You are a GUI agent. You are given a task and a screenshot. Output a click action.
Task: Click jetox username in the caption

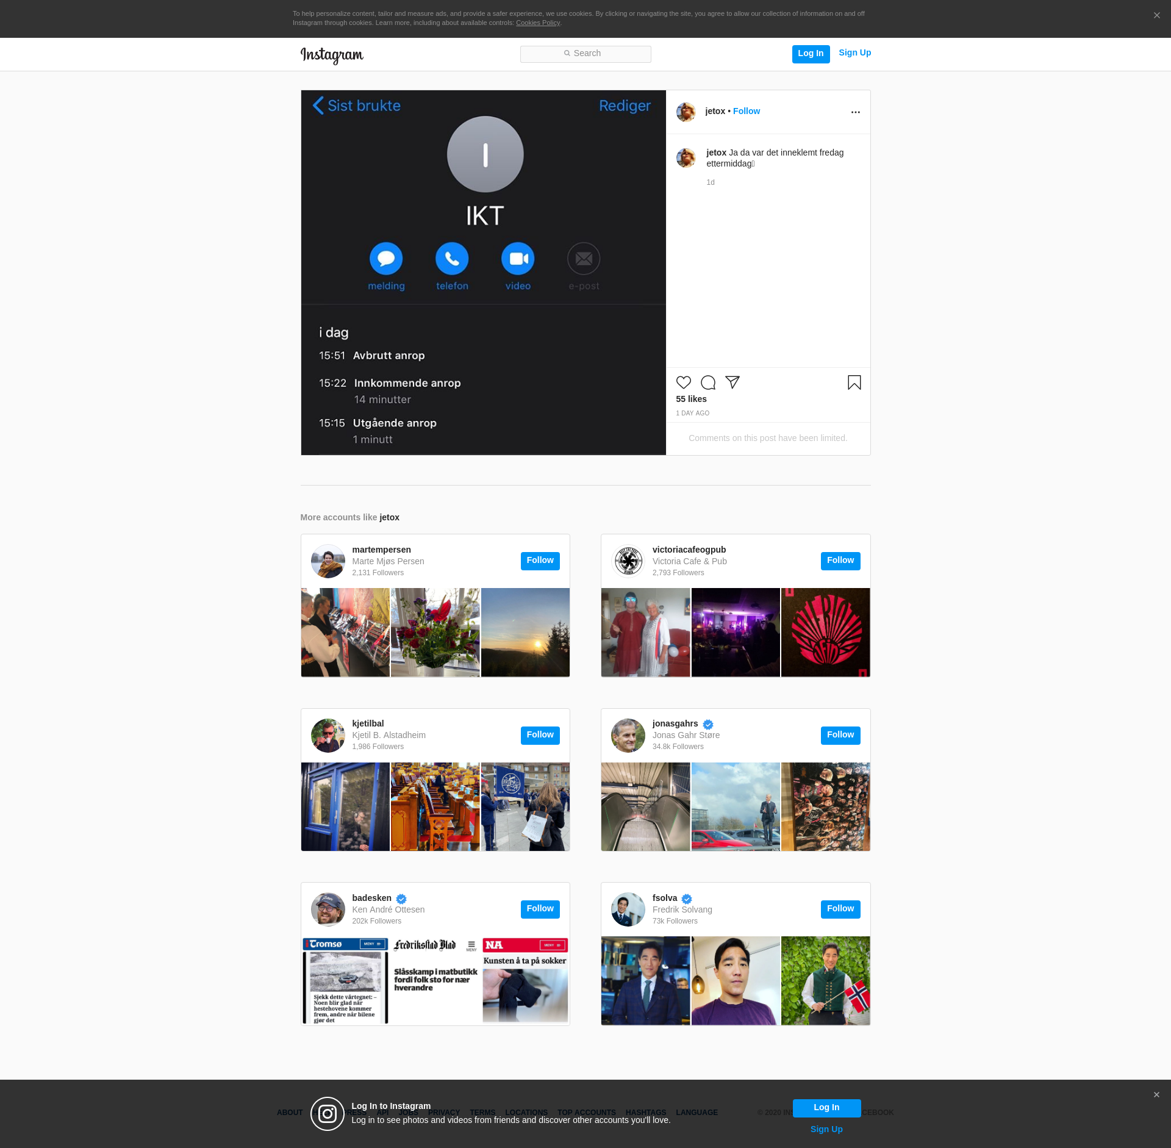pyautogui.click(x=716, y=152)
